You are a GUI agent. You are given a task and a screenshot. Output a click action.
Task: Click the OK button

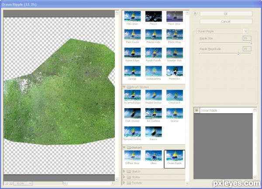[226, 14]
